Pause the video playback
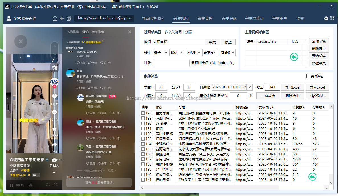This screenshot has height=196, width=338. (11, 185)
